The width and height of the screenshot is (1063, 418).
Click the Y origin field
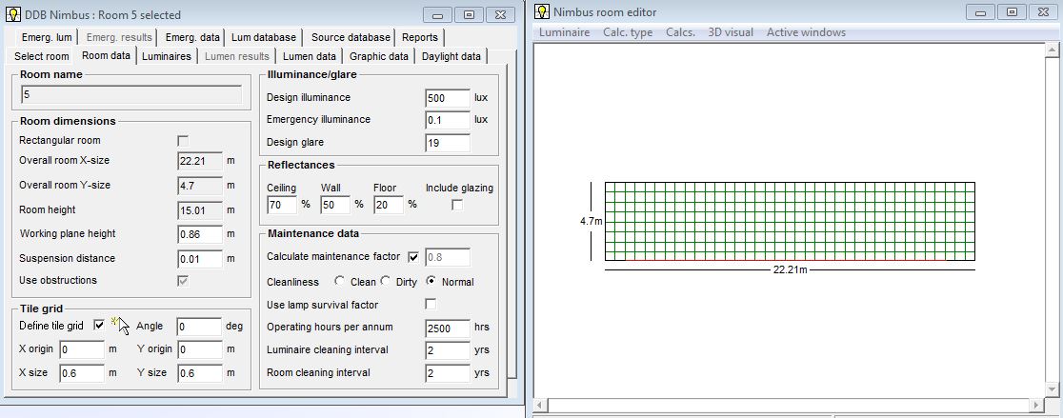(199, 349)
